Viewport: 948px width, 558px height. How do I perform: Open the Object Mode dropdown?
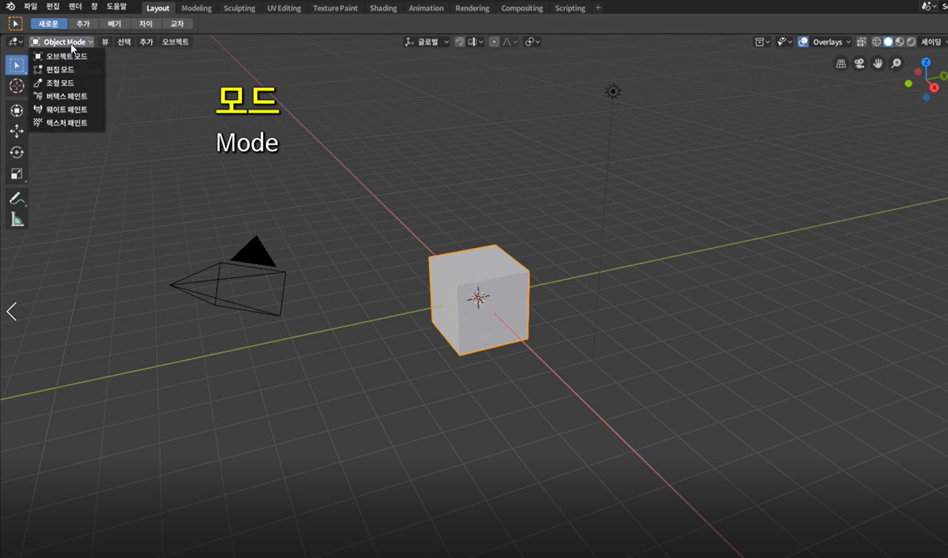(62, 41)
